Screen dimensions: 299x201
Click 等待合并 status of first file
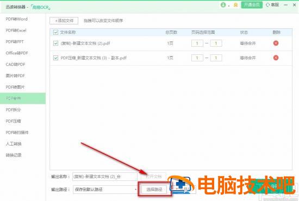pos(248,43)
